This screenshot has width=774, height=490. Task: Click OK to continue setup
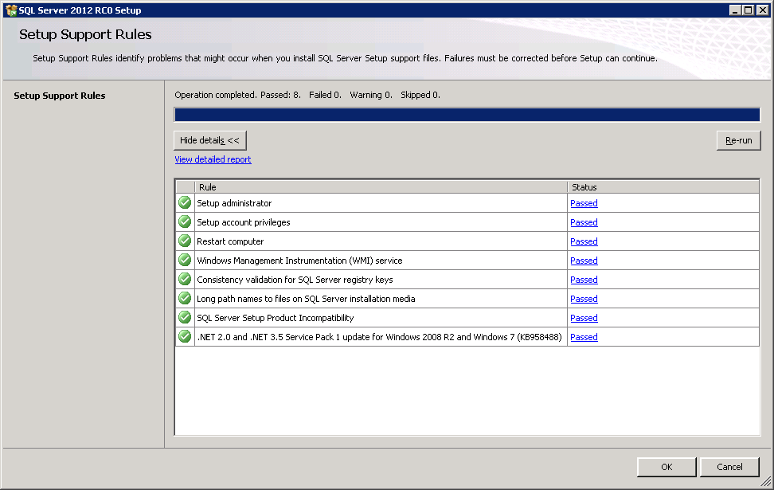(x=666, y=467)
